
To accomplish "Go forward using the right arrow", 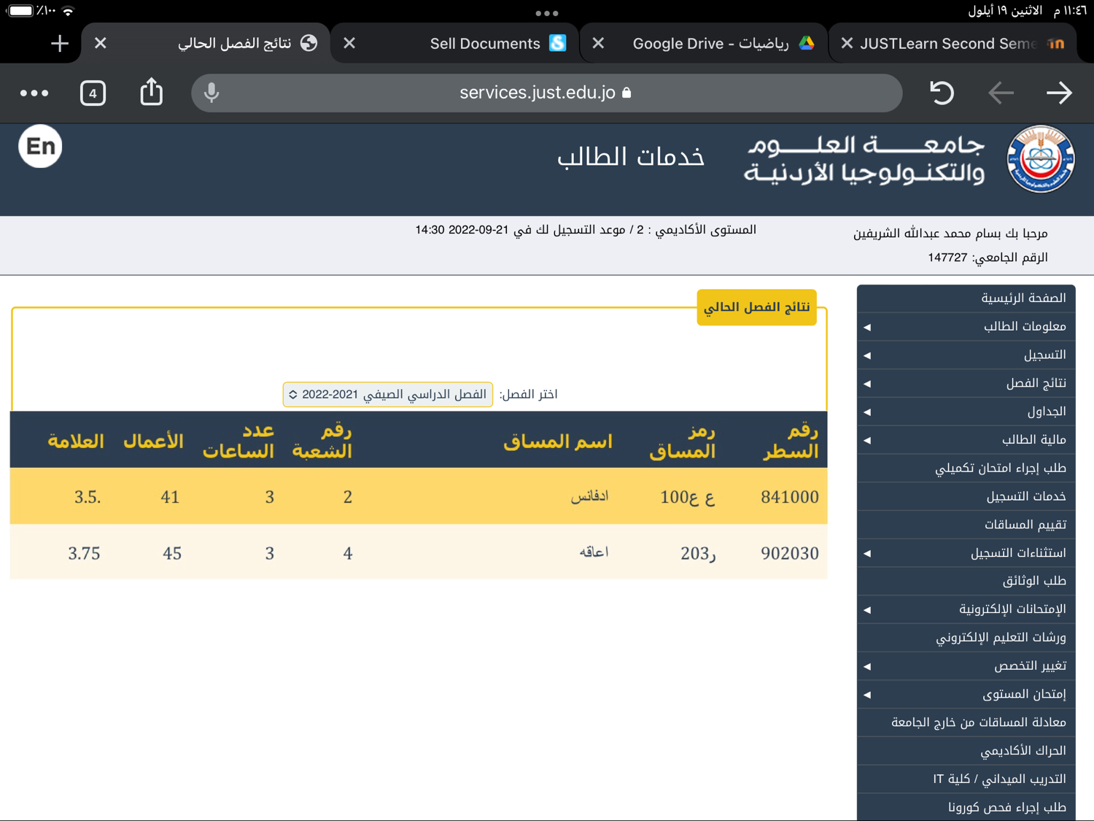I will pyautogui.click(x=1059, y=93).
